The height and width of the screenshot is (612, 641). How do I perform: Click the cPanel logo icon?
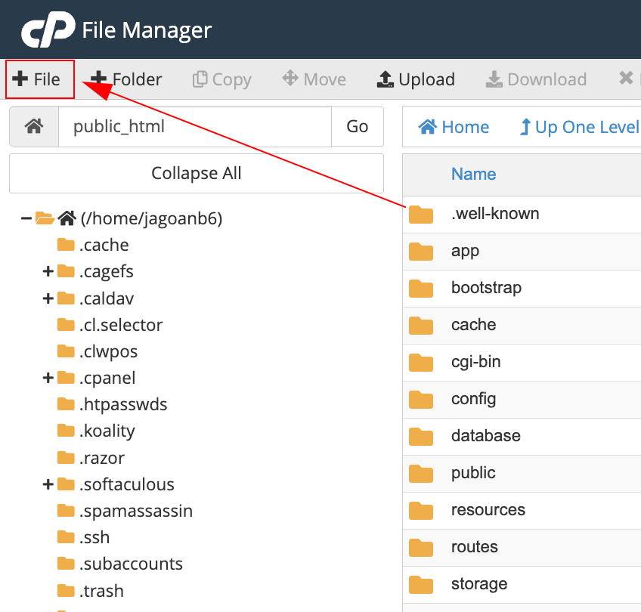click(48, 29)
